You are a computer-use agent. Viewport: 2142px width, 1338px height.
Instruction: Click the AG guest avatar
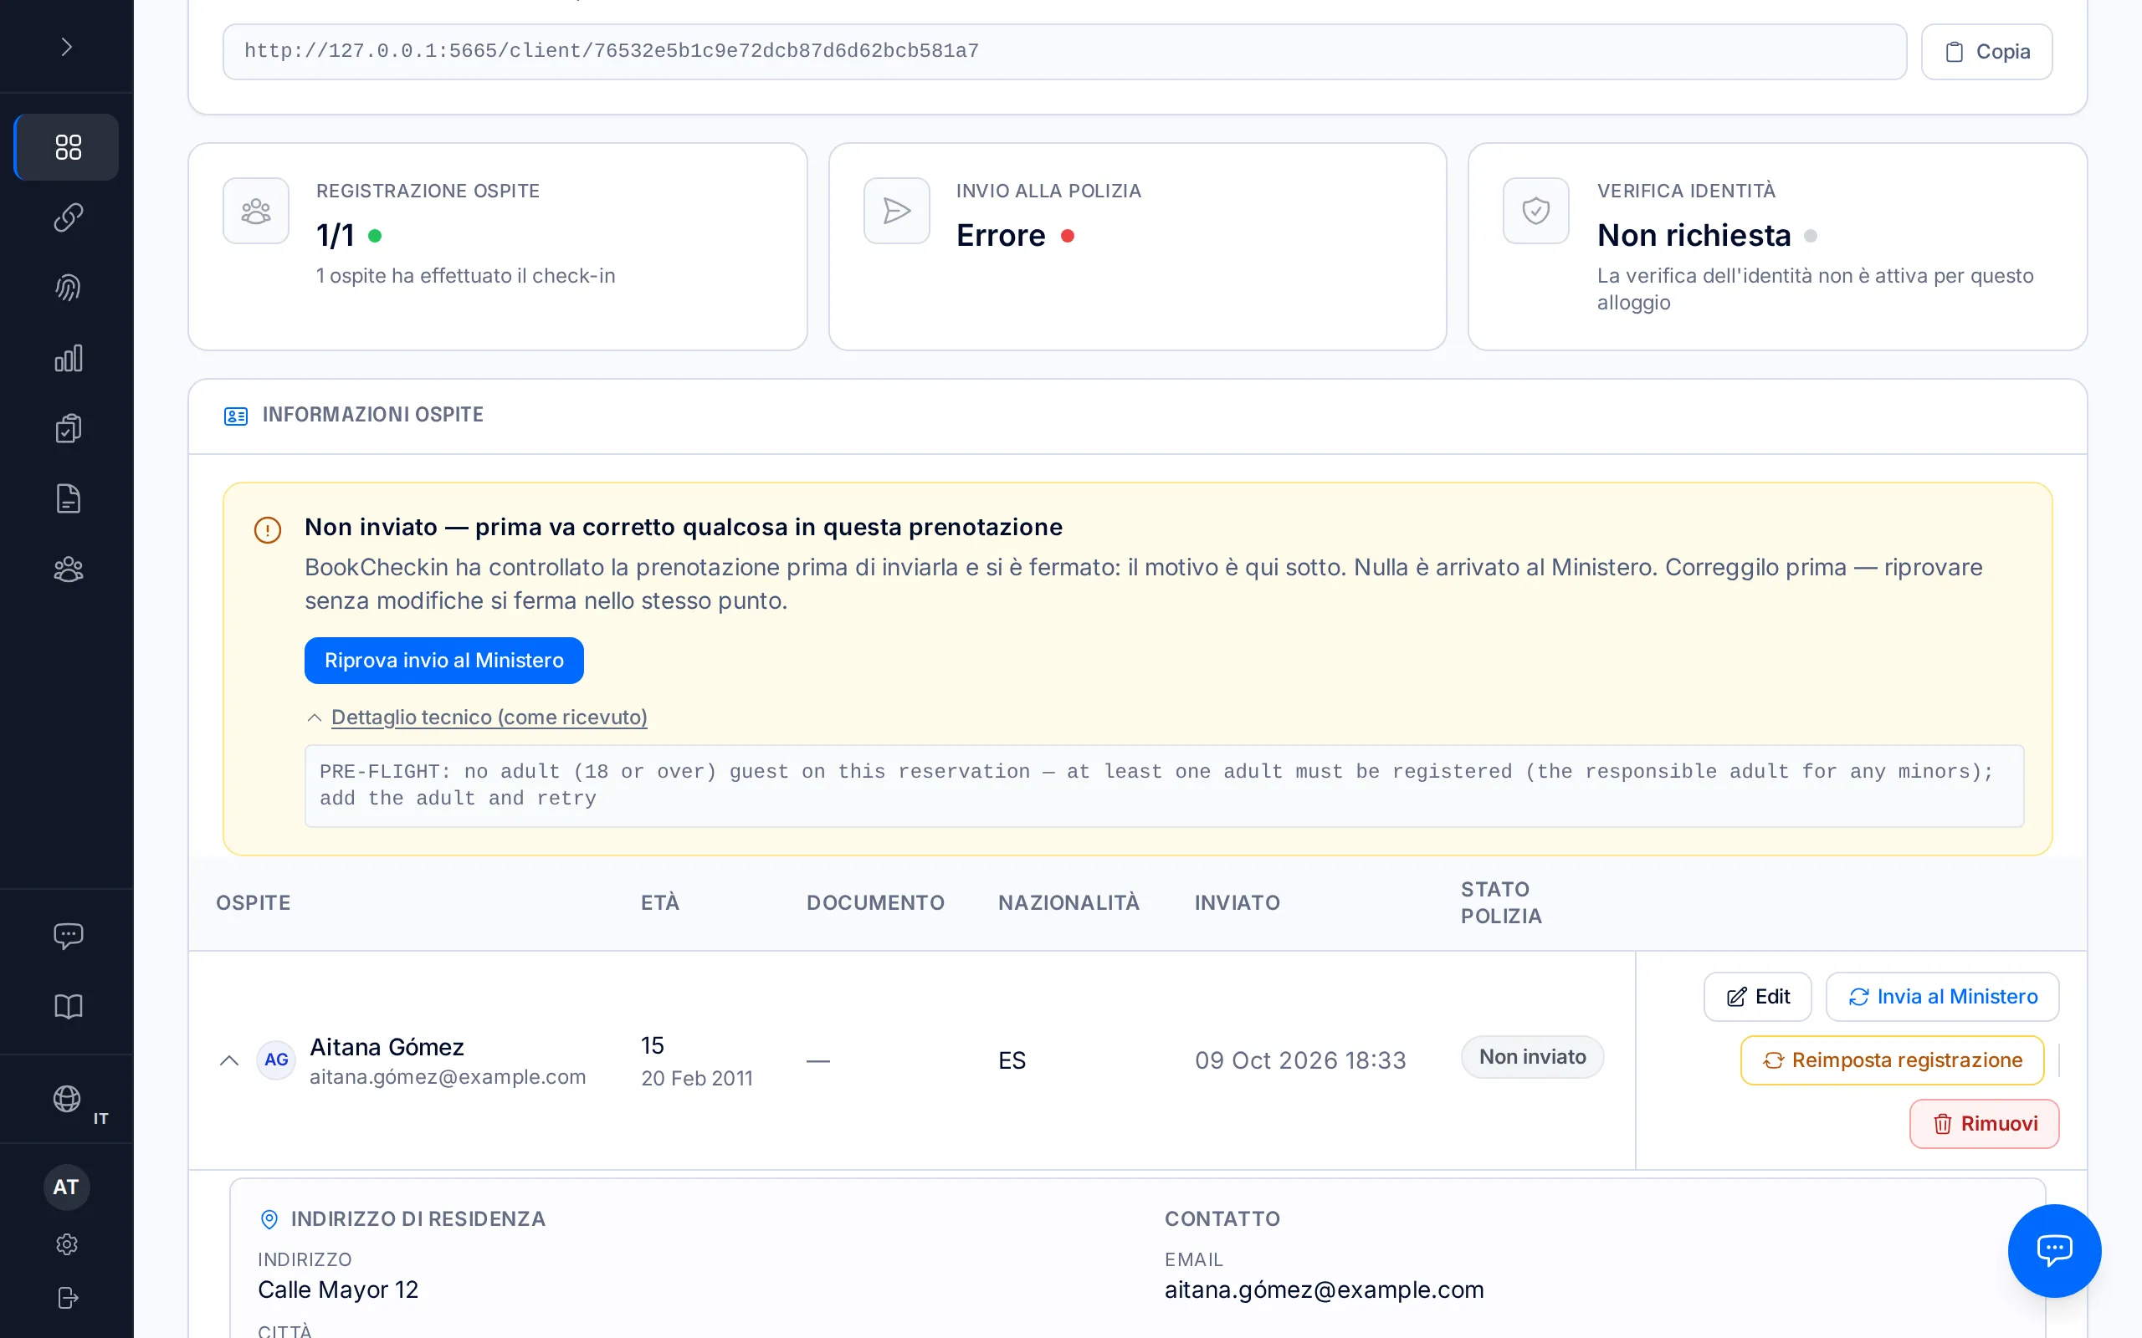[x=276, y=1060]
